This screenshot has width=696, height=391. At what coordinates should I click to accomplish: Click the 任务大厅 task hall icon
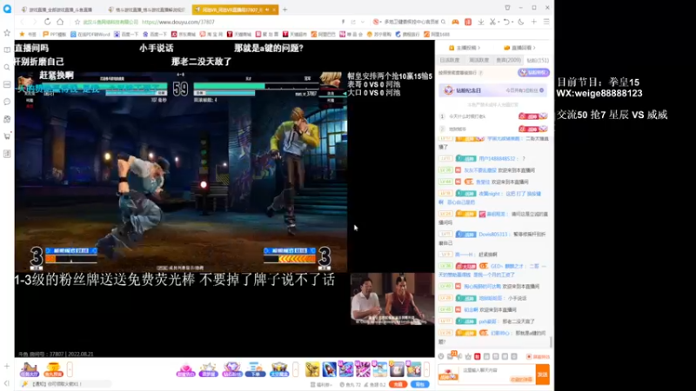(30, 369)
